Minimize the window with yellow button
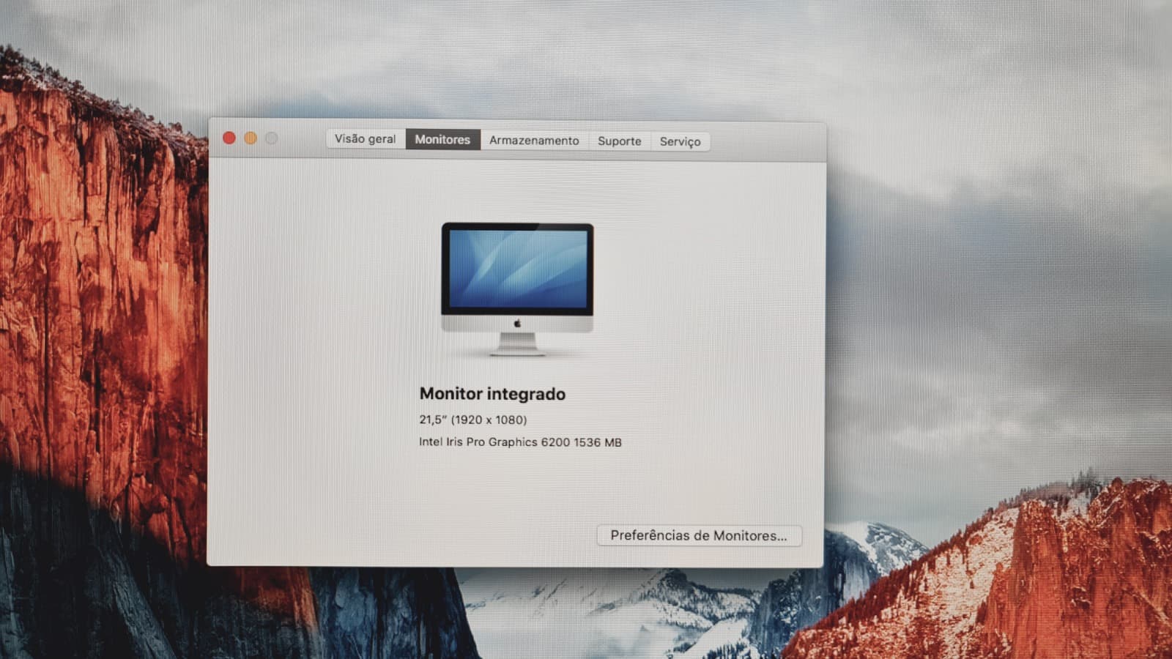The image size is (1172, 659). [251, 138]
